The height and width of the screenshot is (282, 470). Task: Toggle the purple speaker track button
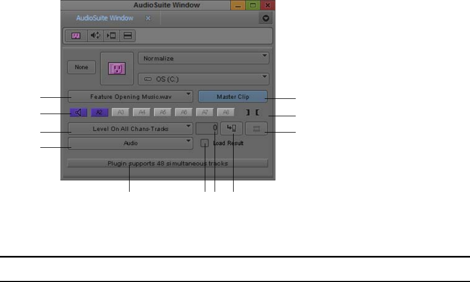pyautogui.click(x=78, y=112)
